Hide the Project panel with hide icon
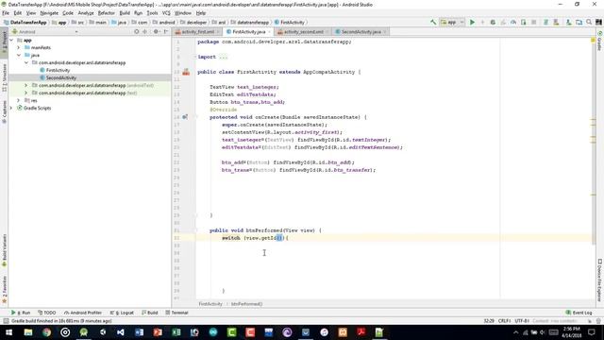The height and width of the screenshot is (340, 604). (166, 31)
